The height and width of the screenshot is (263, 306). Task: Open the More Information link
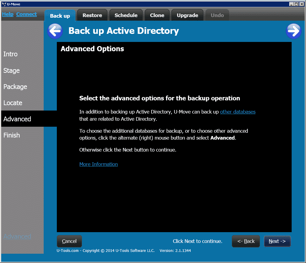(98, 164)
